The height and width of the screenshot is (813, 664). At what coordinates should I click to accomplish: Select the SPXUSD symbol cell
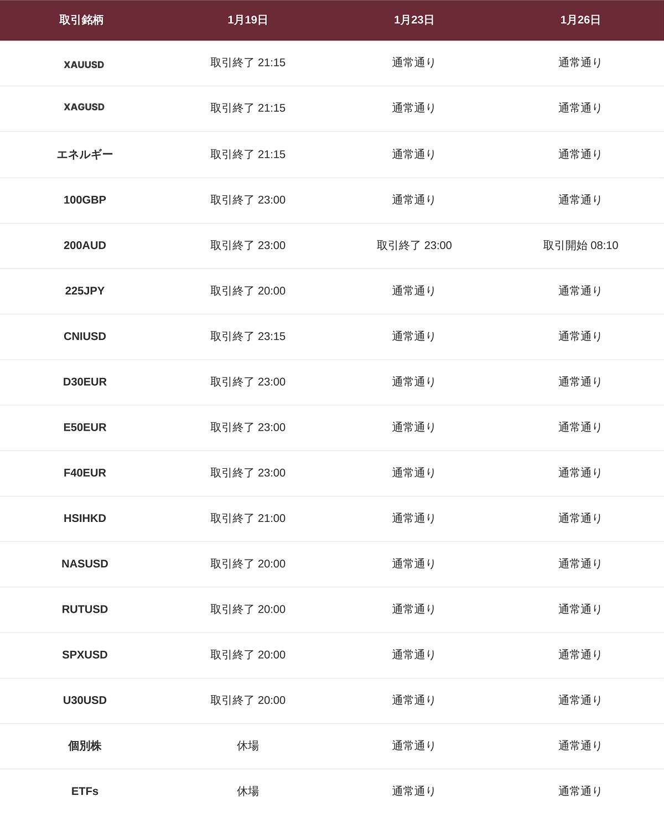click(x=85, y=655)
